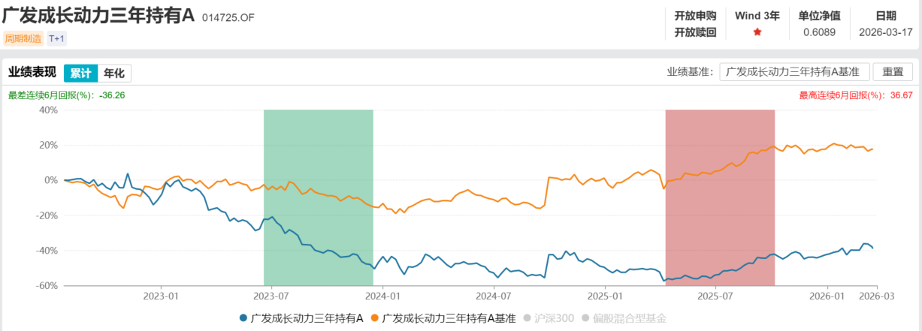Viewport: 922px width, 331px height.
Task: Click the blue 广发成长动力三年持有A legend dot
Action: tap(243, 318)
